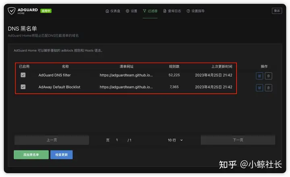Viewport: 290px width, 177px height.
Task: Click the 检查更新 check updates button
Action: [62, 155]
